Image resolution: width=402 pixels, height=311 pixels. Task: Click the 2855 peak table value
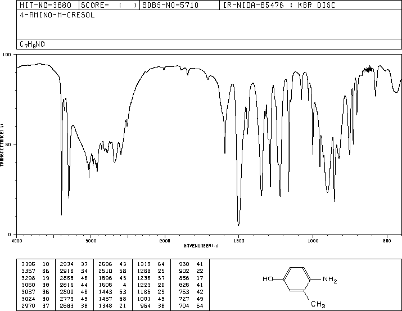(67, 278)
